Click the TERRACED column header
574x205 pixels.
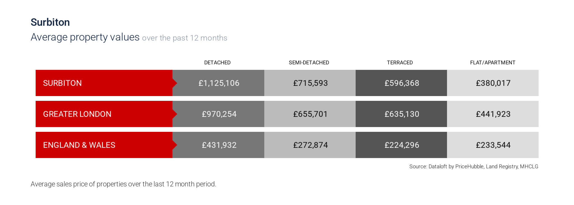[400, 63]
